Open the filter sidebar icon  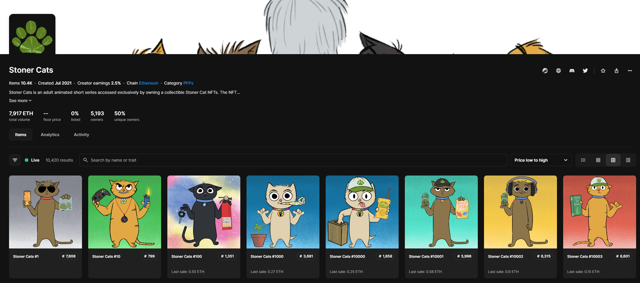pos(15,160)
